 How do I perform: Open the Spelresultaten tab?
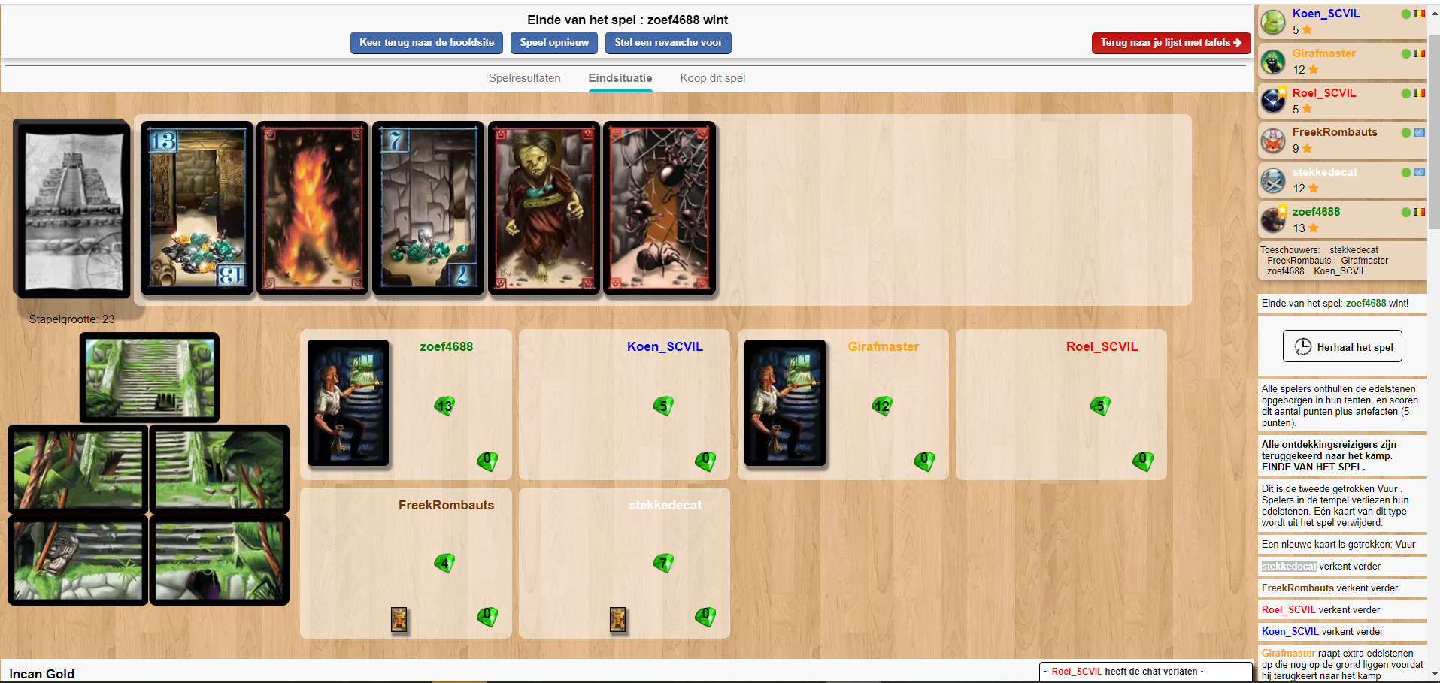tap(524, 78)
